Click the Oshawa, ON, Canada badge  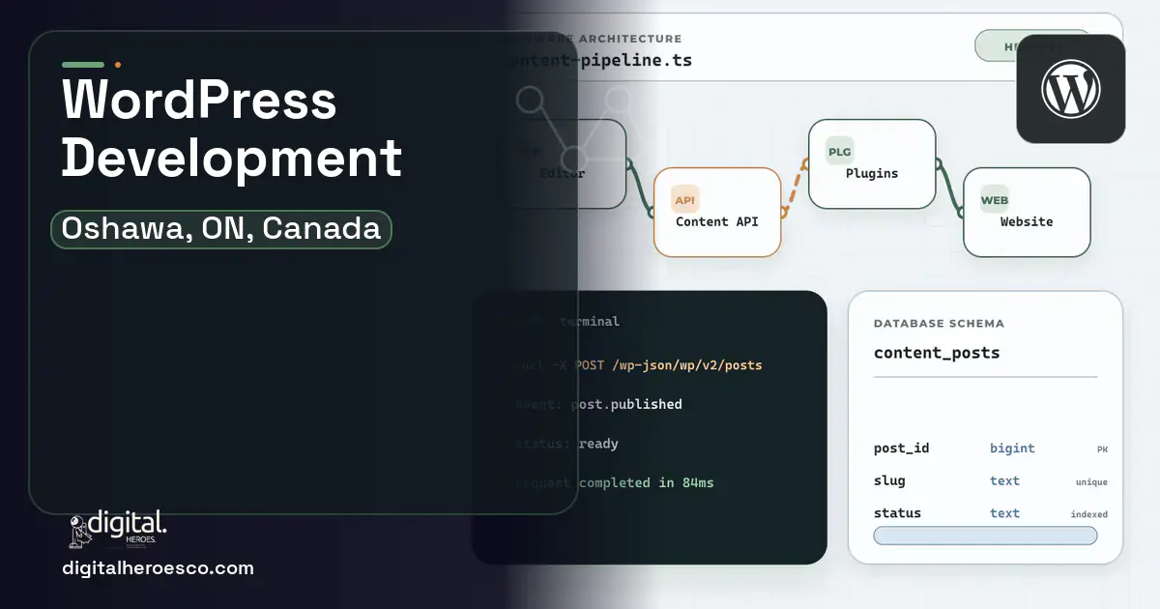point(221,229)
